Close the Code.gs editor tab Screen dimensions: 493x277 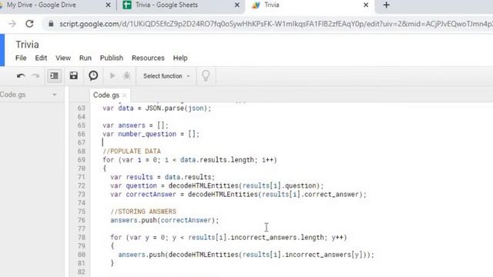point(125,95)
